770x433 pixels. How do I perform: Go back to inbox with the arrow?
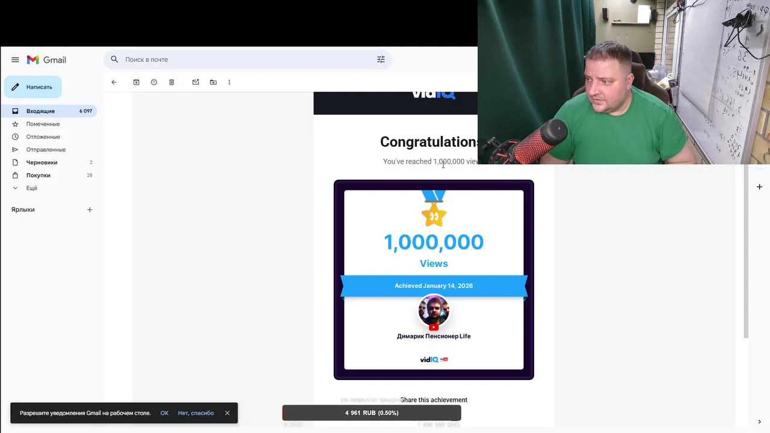[x=114, y=82]
